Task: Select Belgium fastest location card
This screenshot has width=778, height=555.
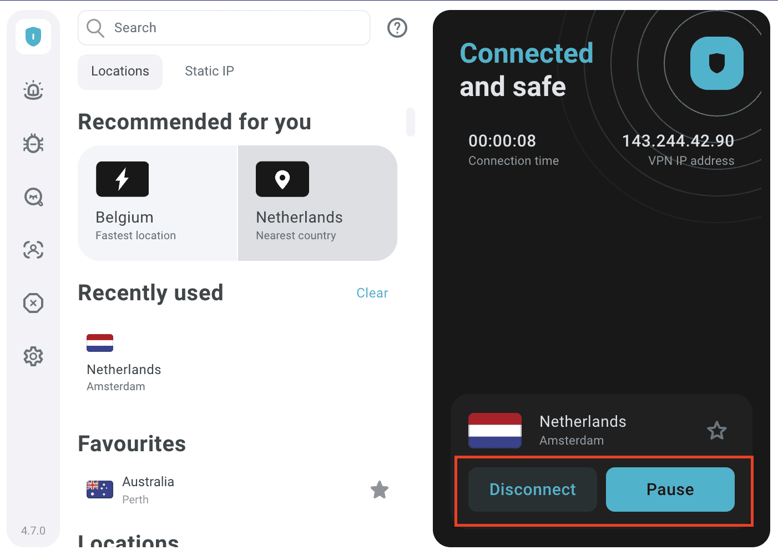Action: 158,203
